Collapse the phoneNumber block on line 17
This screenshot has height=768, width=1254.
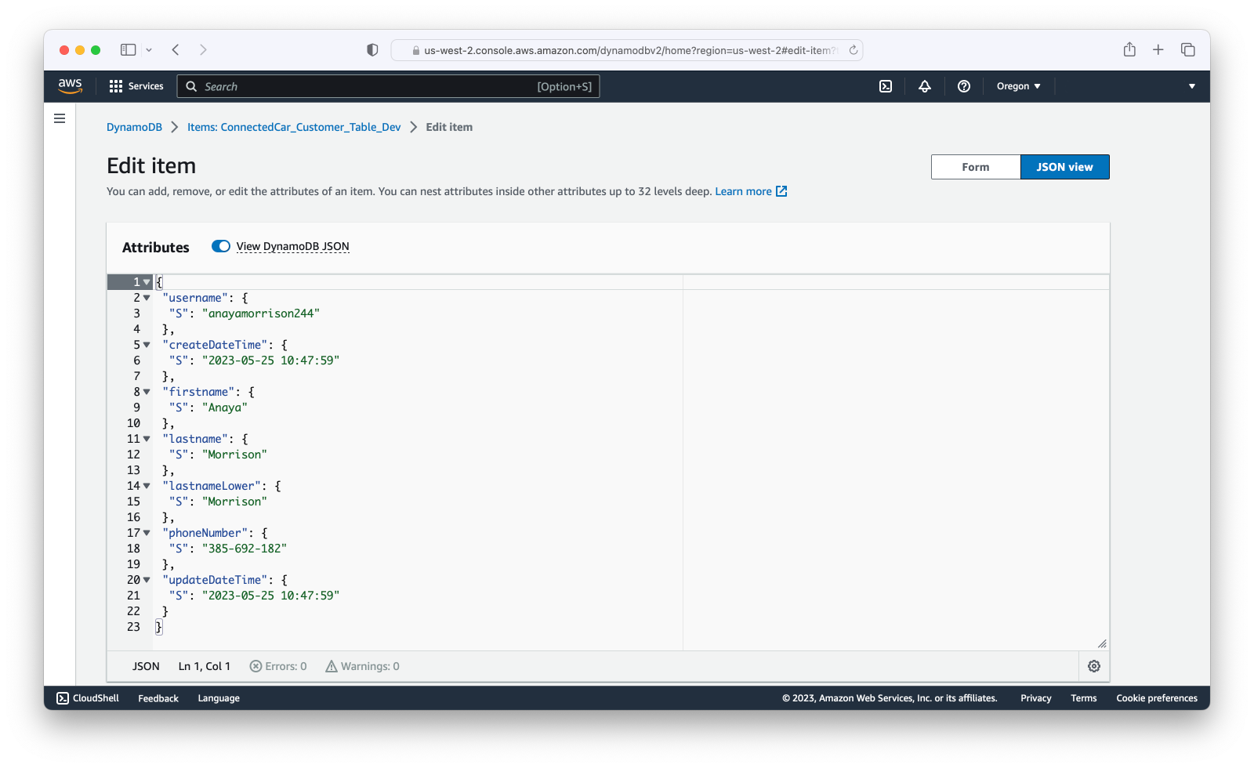[147, 533]
